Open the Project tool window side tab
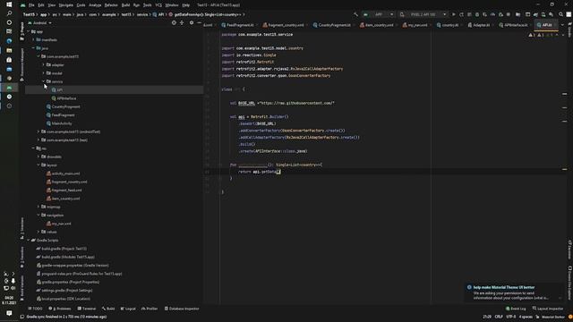 (x=21, y=31)
